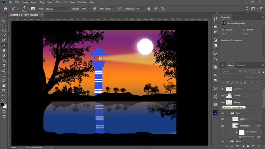Screen dimensions: 265x149
Task: Open layer blend mode dropdown
Action: pos(233,77)
